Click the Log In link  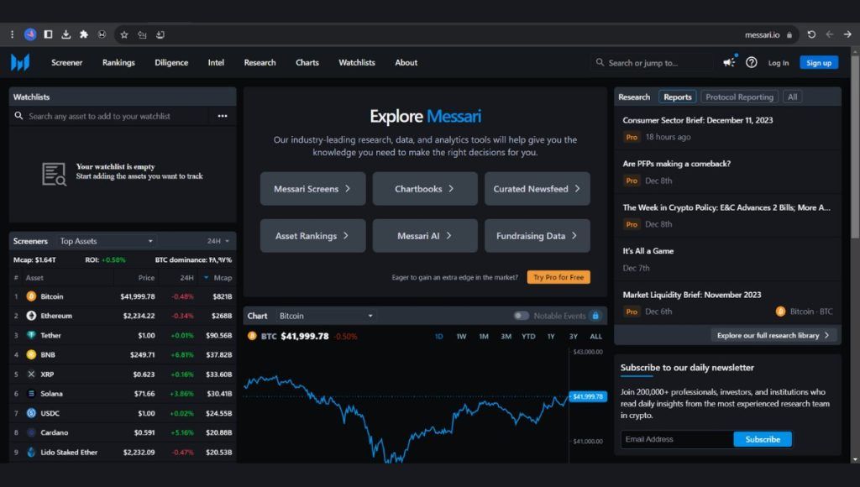(779, 63)
